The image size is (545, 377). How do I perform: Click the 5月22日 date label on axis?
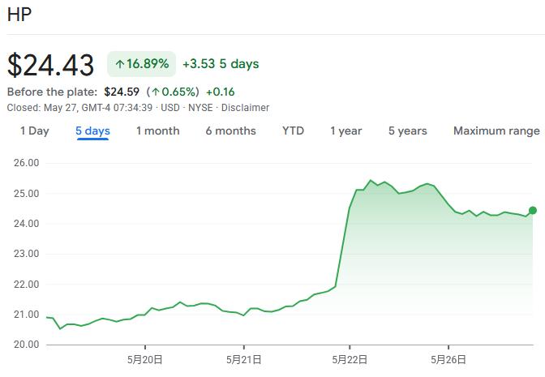coord(350,360)
